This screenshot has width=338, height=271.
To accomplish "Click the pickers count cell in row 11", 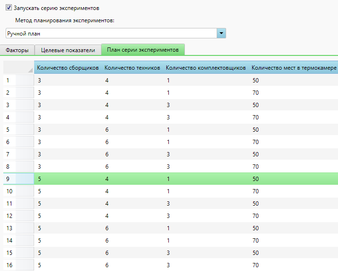I will coord(205,203).
